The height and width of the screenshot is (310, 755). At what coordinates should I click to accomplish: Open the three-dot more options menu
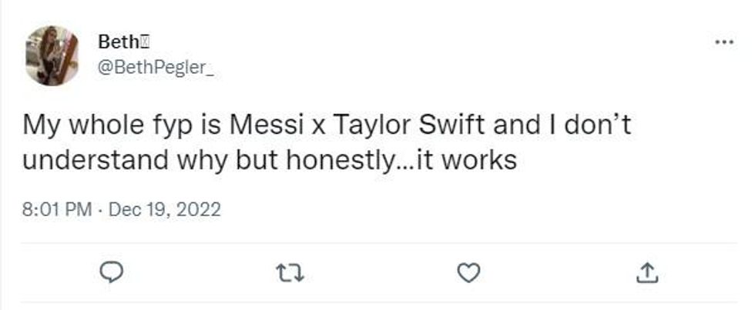(x=723, y=42)
